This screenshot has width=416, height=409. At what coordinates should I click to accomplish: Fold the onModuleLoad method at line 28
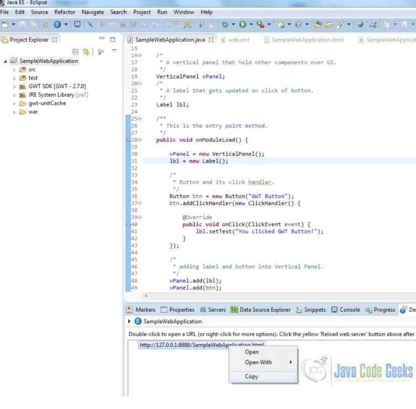click(140, 140)
